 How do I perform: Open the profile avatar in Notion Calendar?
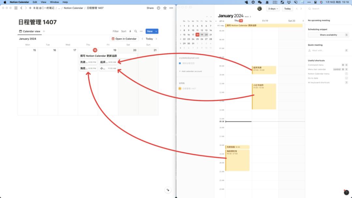[x=259, y=9]
